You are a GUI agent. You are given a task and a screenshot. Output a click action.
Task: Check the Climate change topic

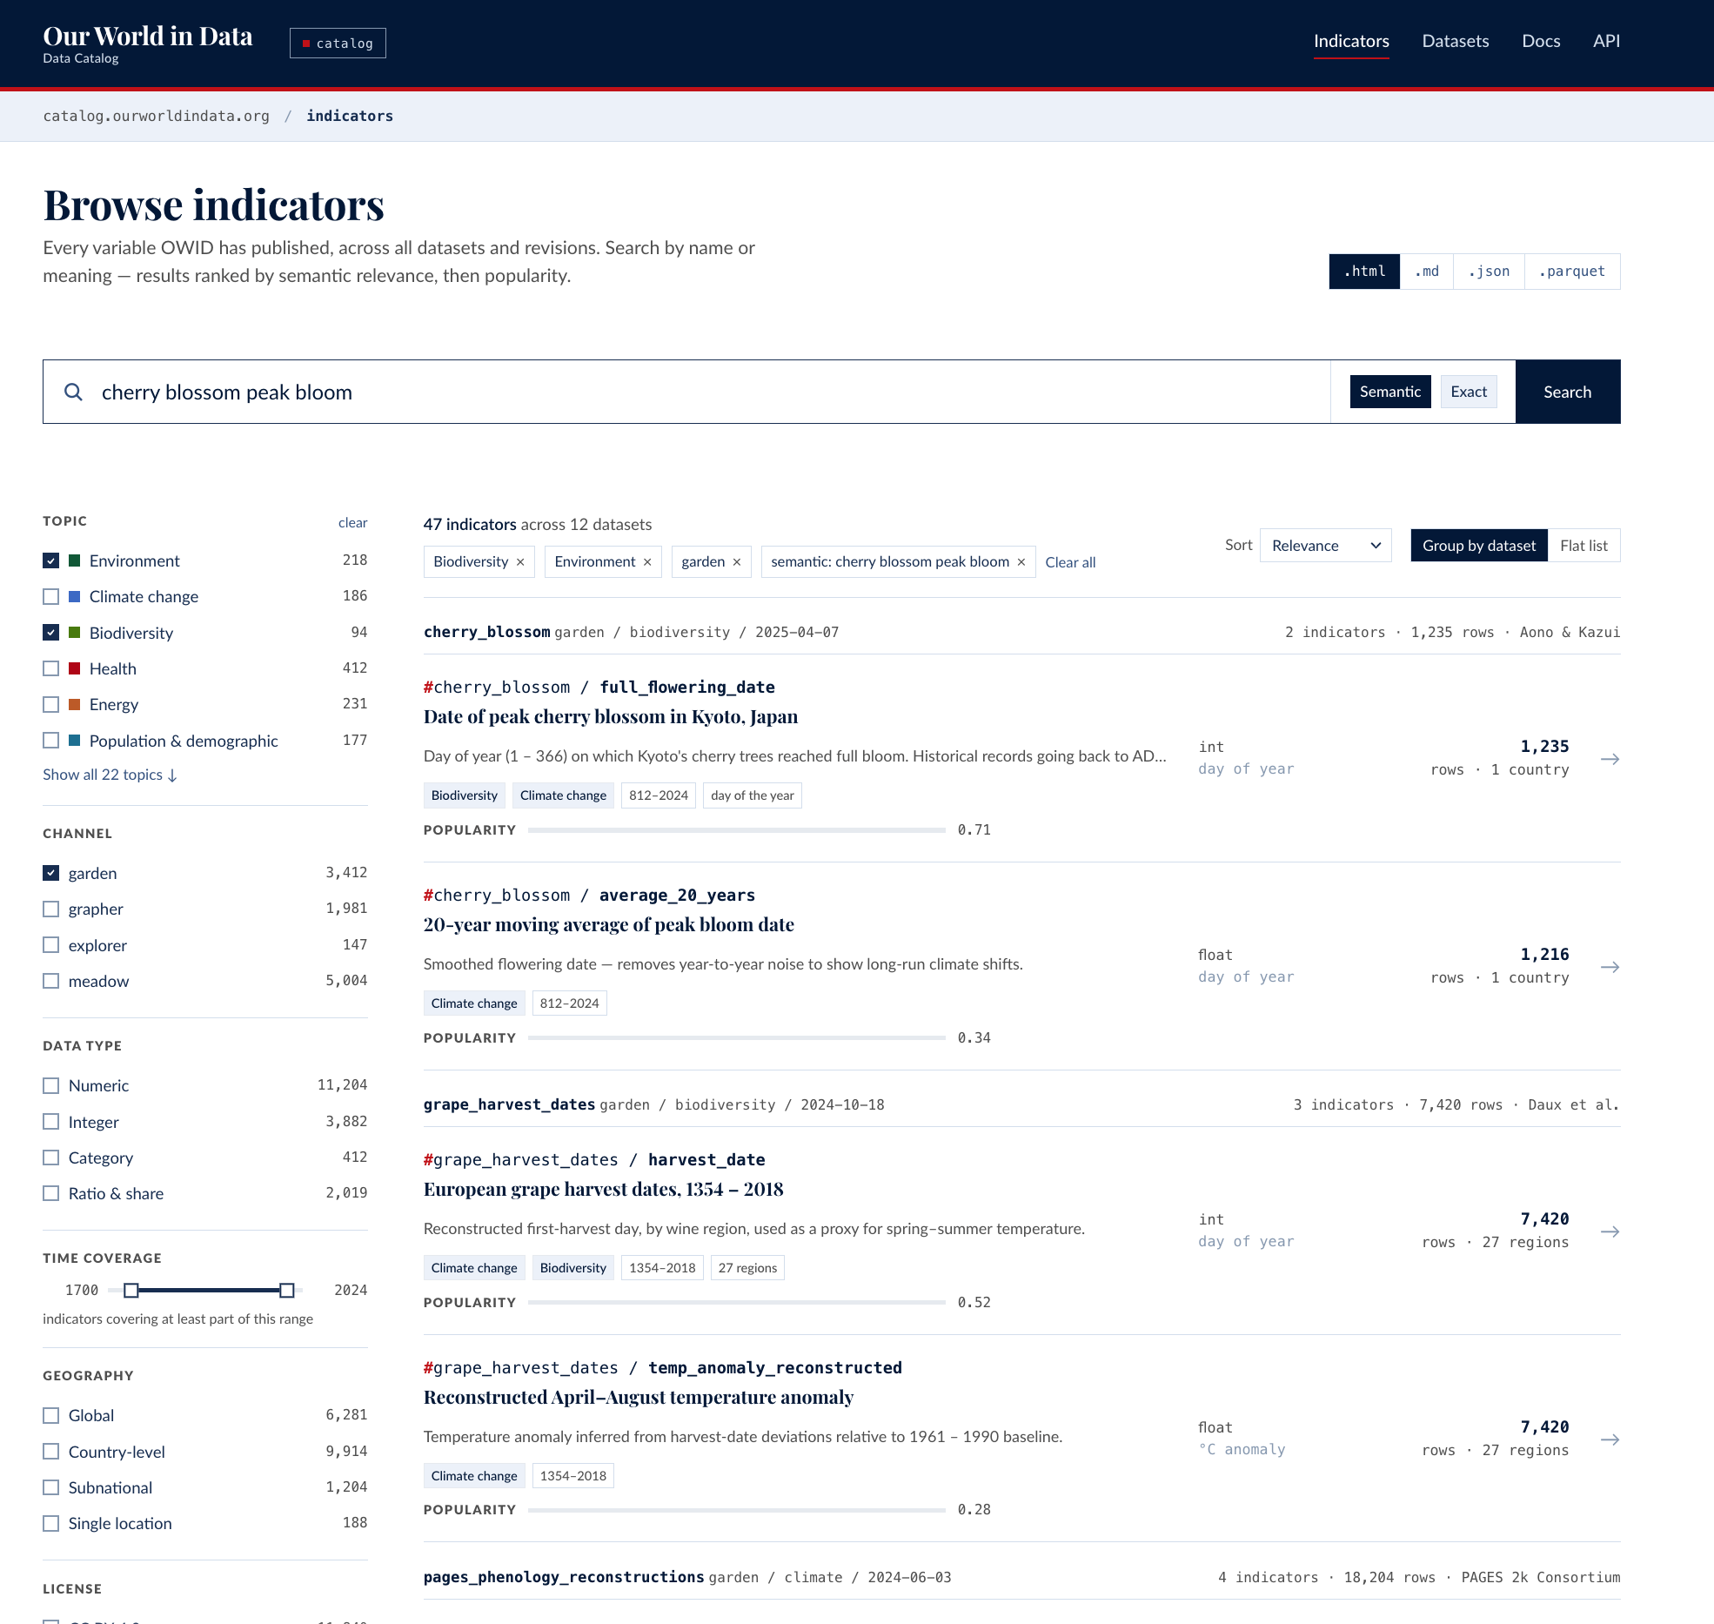click(x=51, y=597)
